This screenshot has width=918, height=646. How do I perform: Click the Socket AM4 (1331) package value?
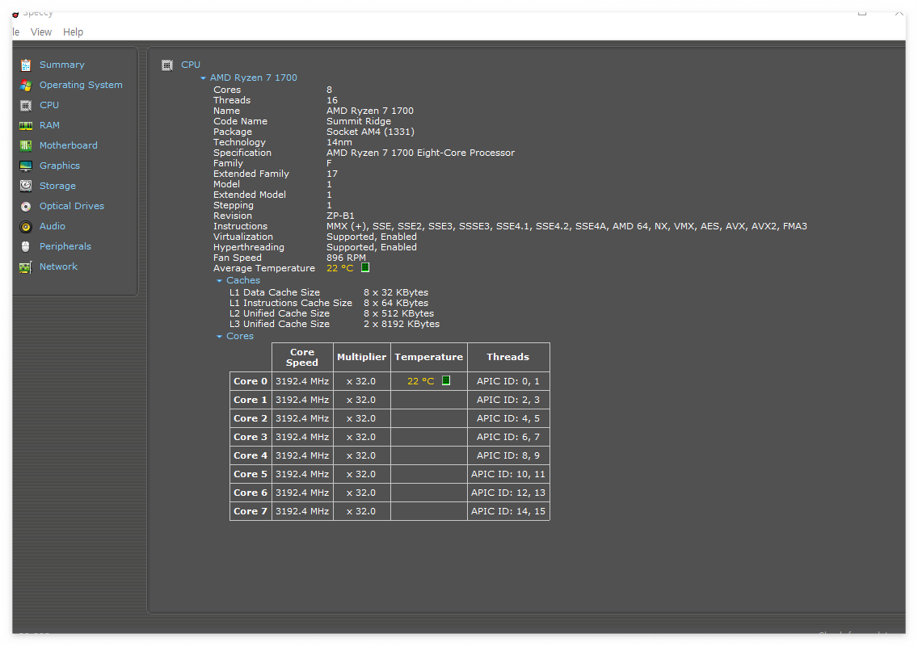371,132
